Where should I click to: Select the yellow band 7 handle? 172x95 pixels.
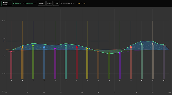click(87, 49)
